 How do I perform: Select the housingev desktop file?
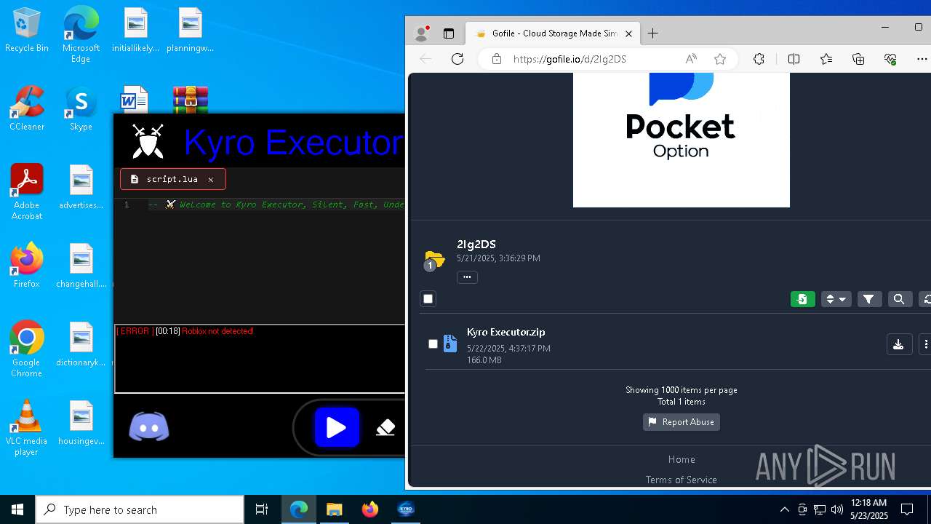[81, 424]
